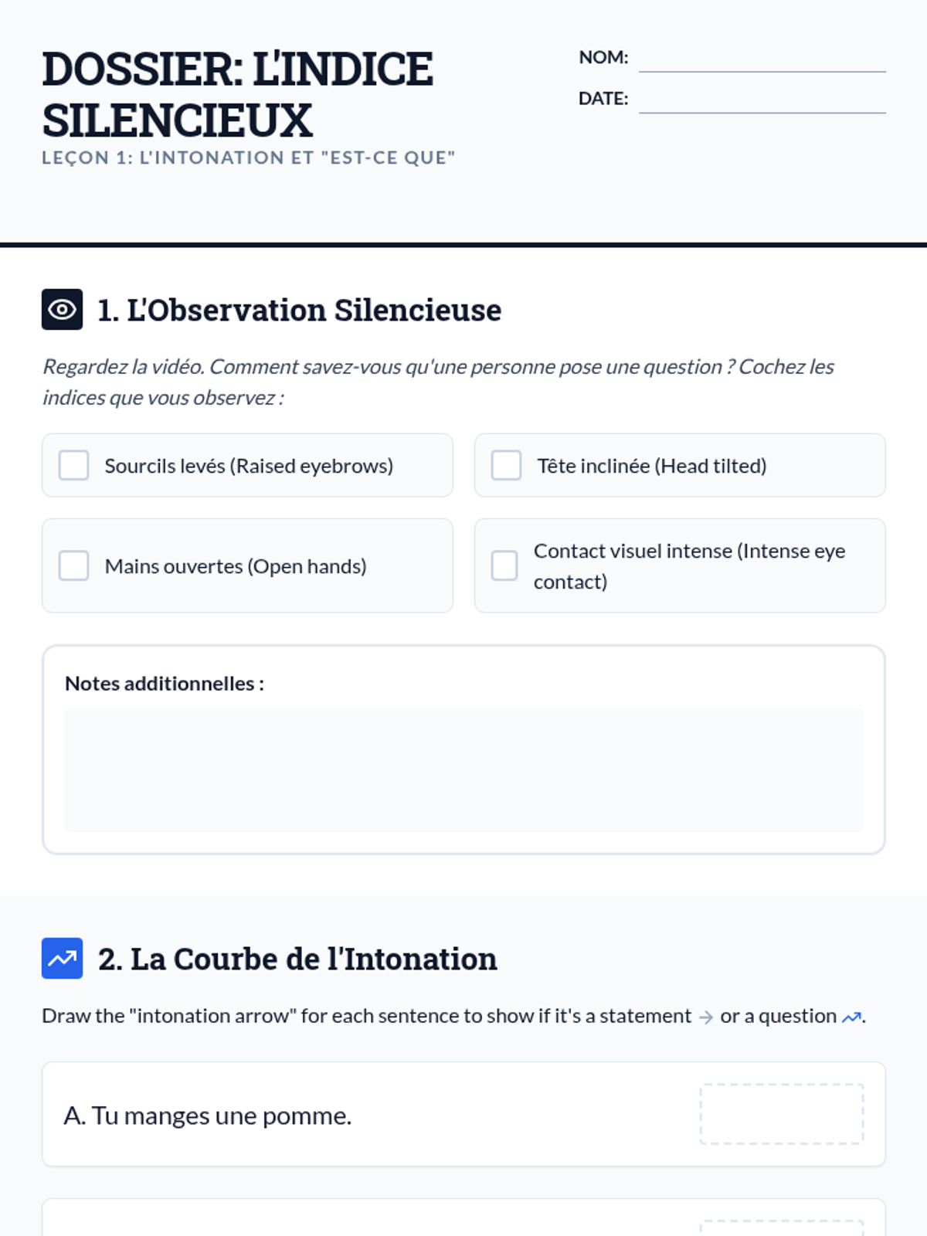Click the Mains ouvertes (Open hands) label
This screenshot has height=1236, width=927.
pyautogui.click(x=236, y=566)
